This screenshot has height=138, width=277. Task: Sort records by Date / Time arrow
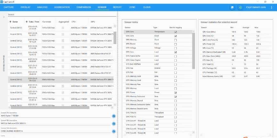tap(27, 22)
